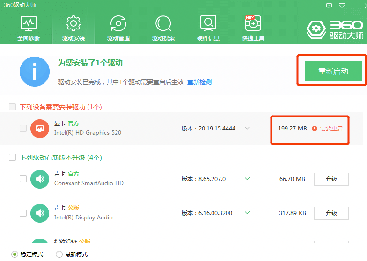
Task: Open the feedback chat icon in title bar
Action: pos(329,6)
